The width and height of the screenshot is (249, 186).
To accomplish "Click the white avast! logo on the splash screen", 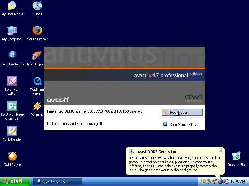I will click(58, 100).
